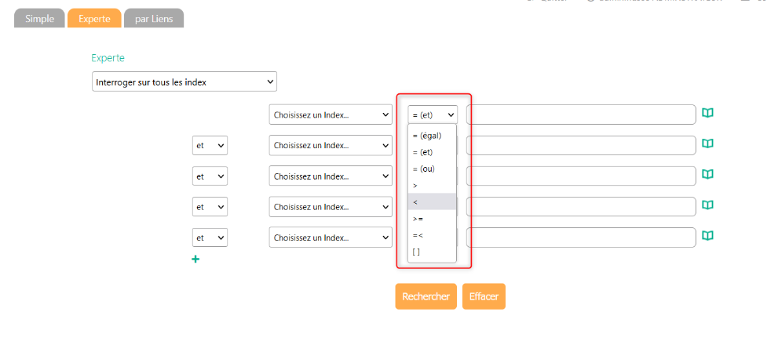Open the last row's 'Choisissez un Index...' dropdown
767x352 pixels.
(x=330, y=238)
